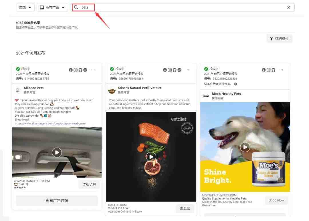Open more options menu on Alliance Pets ad
Viewport: 309px width, 221px height.
click(93, 70)
